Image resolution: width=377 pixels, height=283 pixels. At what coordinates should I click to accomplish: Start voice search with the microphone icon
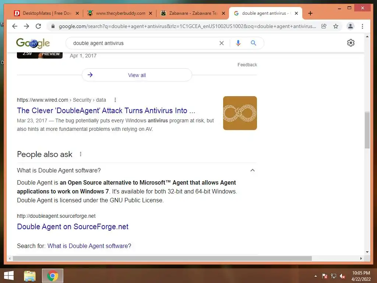[238, 43]
